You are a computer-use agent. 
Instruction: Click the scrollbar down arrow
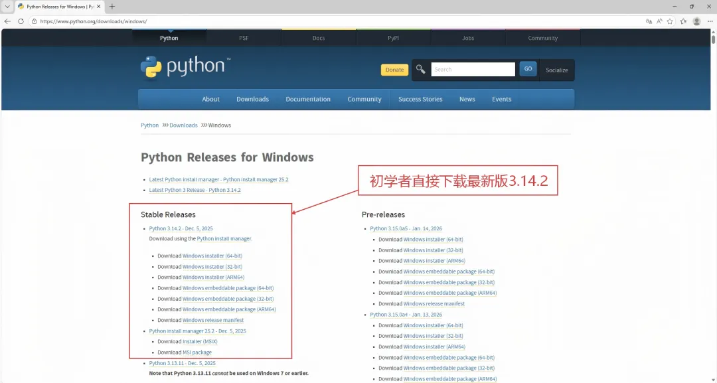(x=713, y=379)
